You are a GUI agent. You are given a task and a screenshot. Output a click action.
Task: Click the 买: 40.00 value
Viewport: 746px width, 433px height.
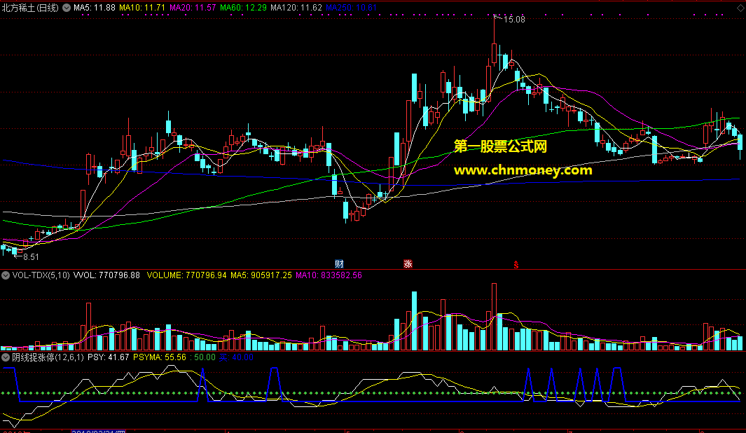[236, 357]
